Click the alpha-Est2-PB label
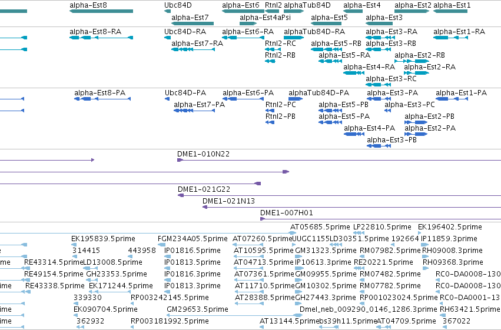 [x=429, y=116]
